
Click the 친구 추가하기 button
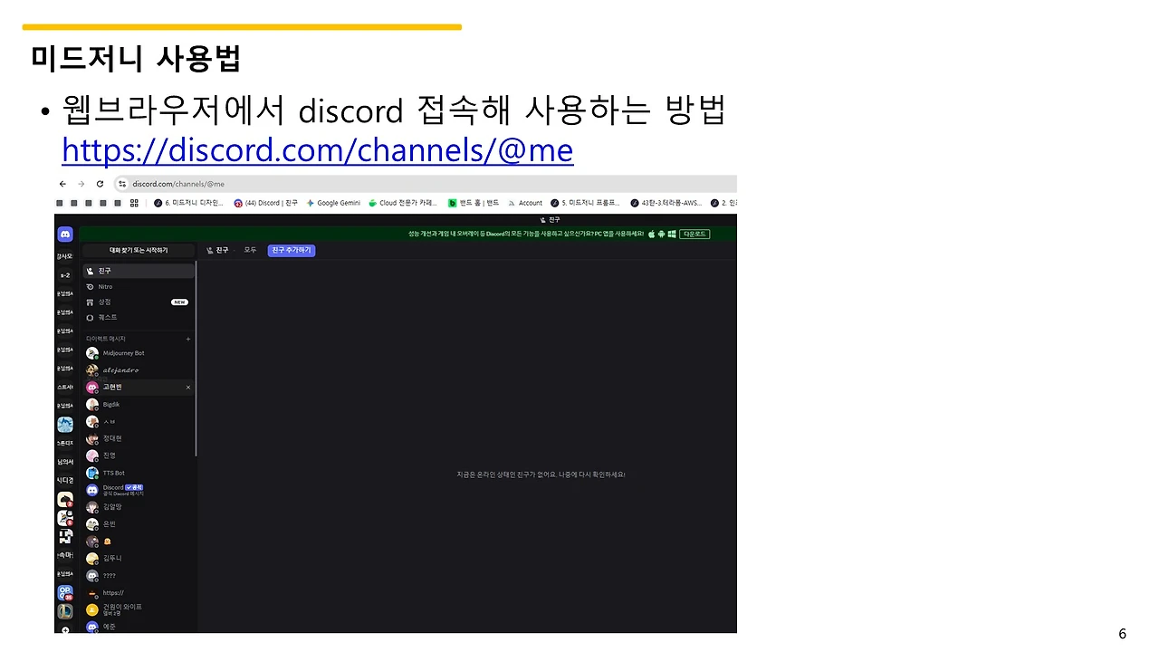292,251
